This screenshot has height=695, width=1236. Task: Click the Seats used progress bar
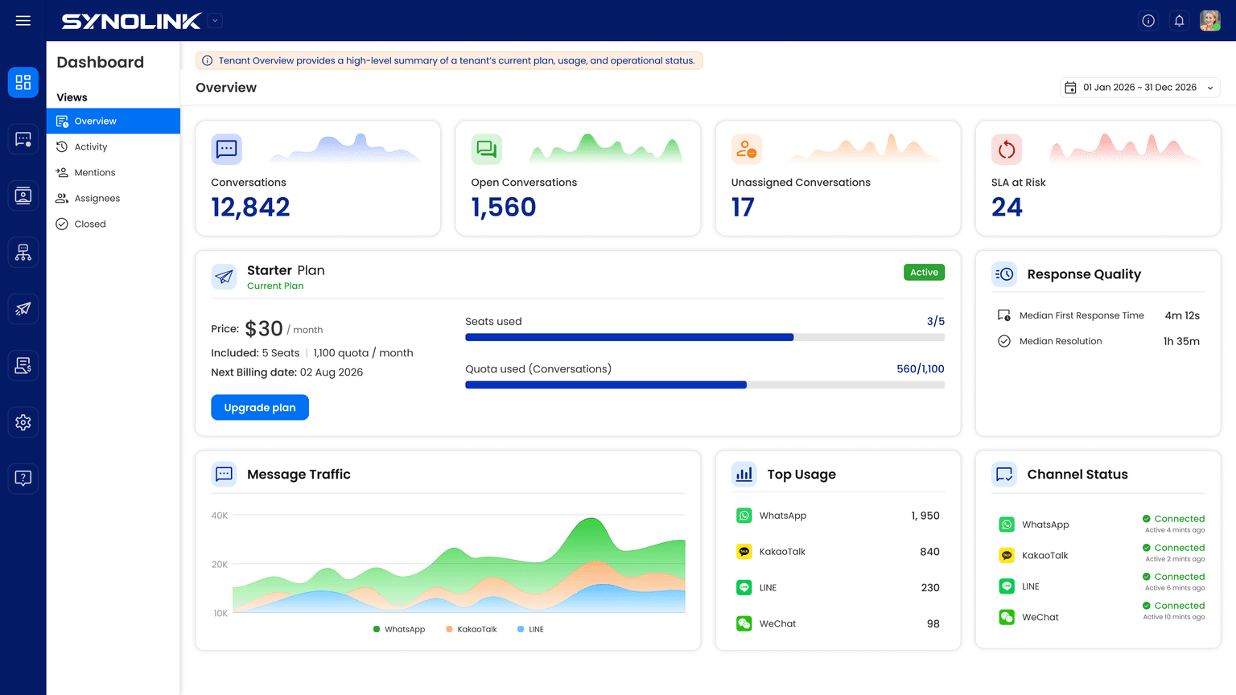[x=705, y=337]
